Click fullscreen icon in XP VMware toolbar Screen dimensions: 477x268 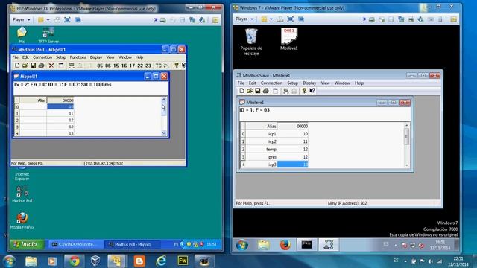pyautogui.click(x=67, y=20)
